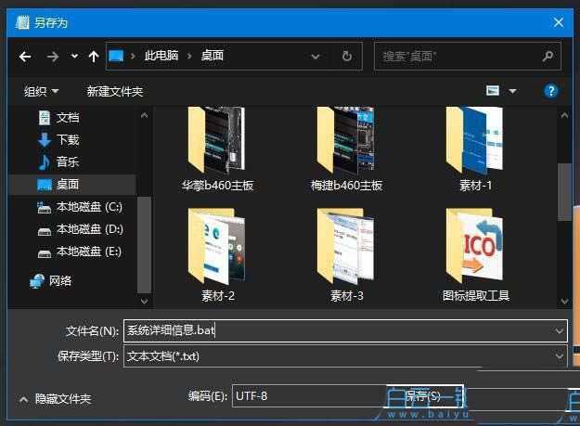Click the file list scrollbar thumb
This screenshot has height=426, width=580.
point(564,191)
